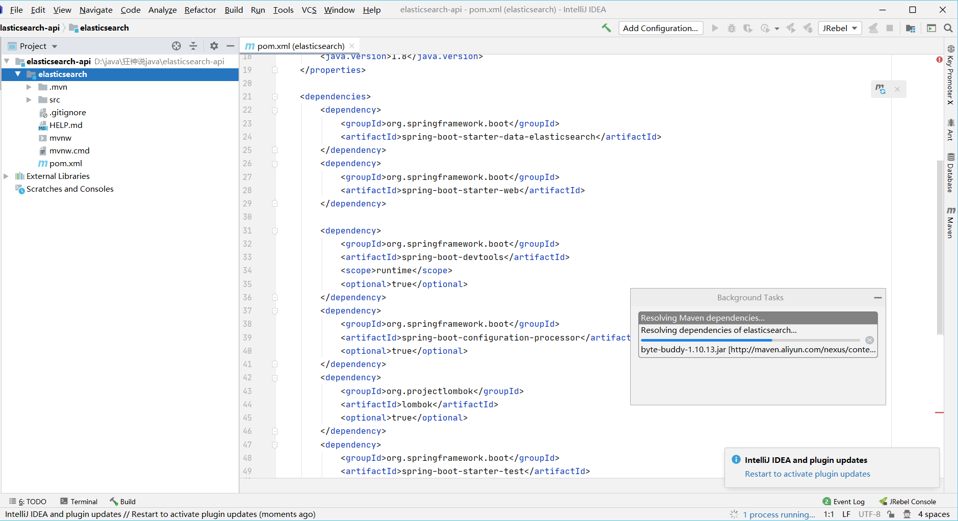Expand the .mvn folder
The width and height of the screenshot is (958, 521).
(29, 87)
